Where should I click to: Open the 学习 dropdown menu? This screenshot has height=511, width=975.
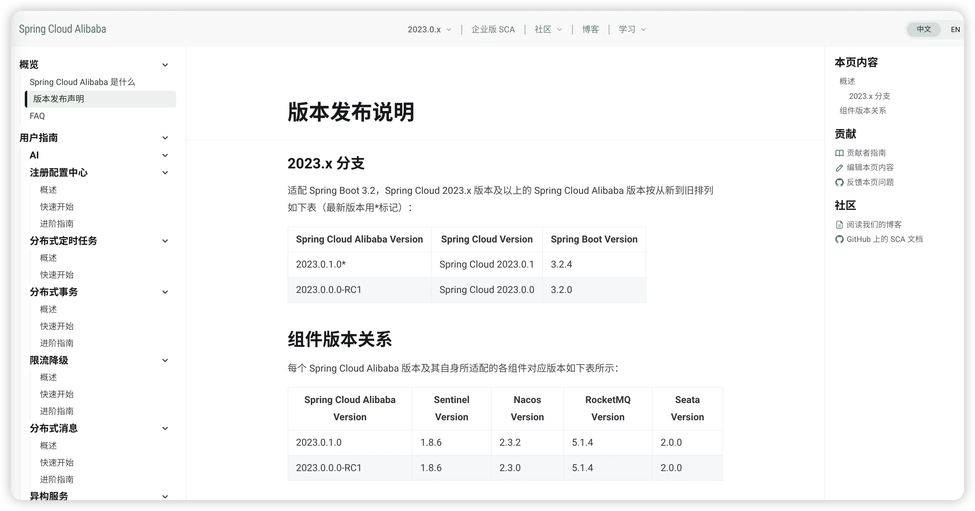[632, 30]
